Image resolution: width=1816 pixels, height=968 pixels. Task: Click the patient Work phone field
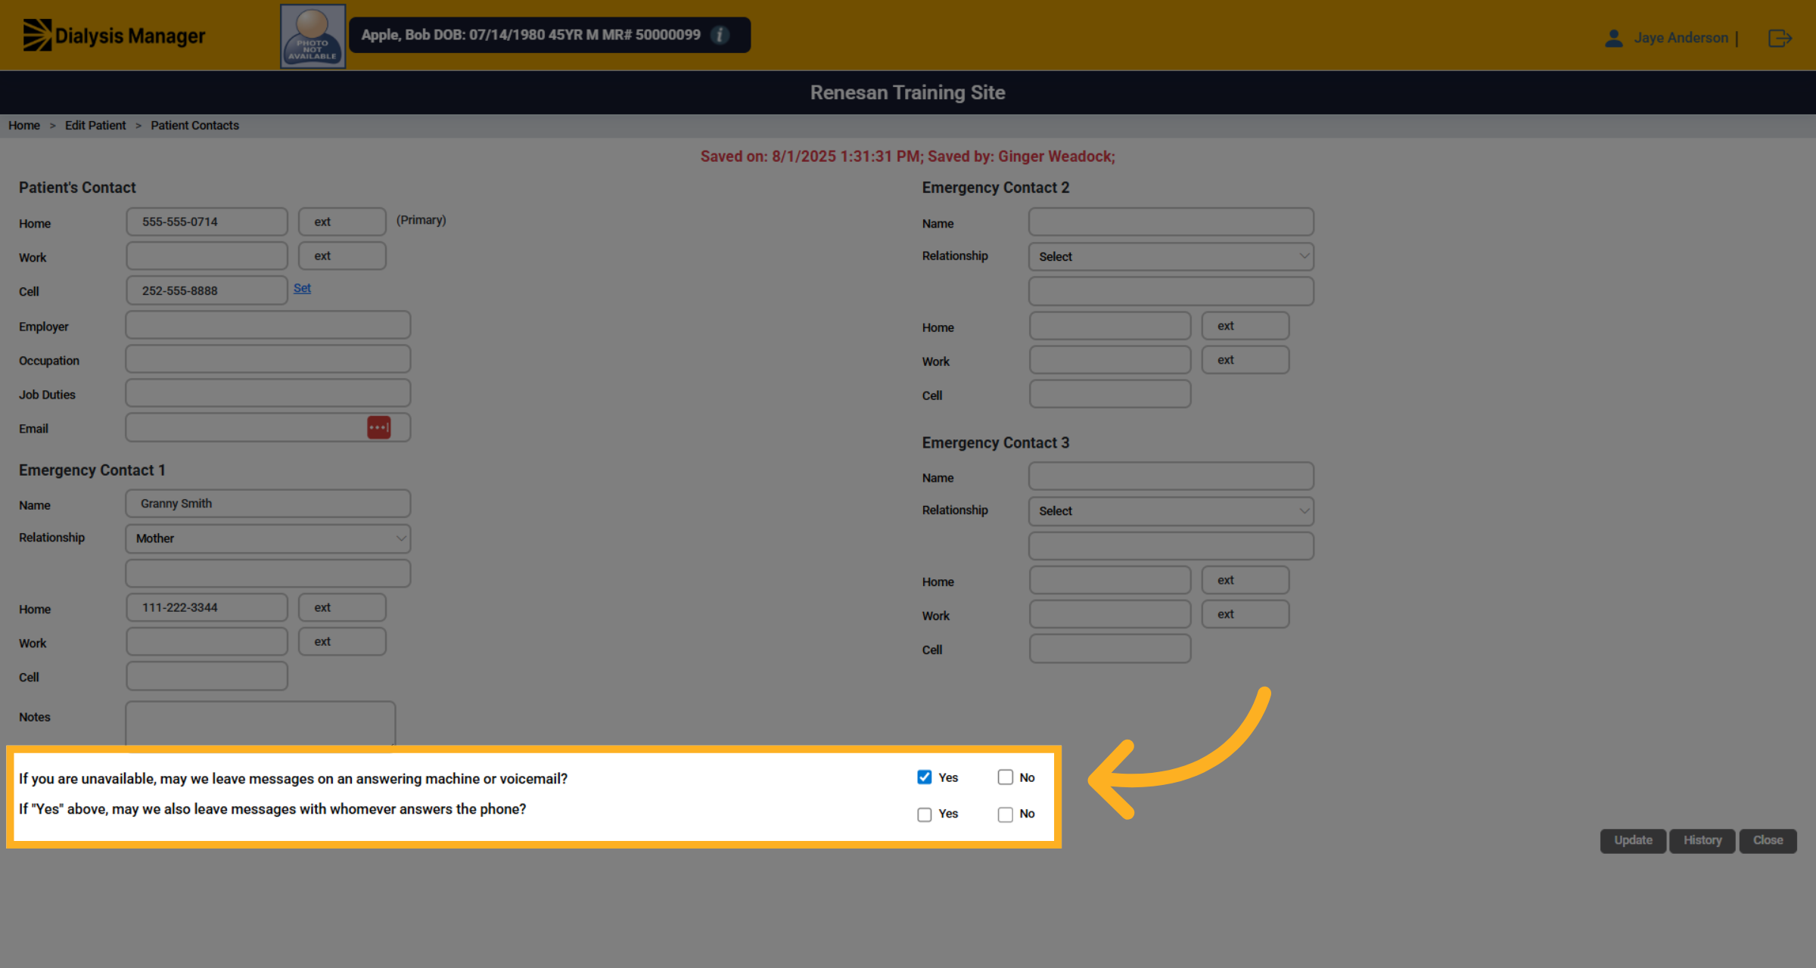coord(207,256)
